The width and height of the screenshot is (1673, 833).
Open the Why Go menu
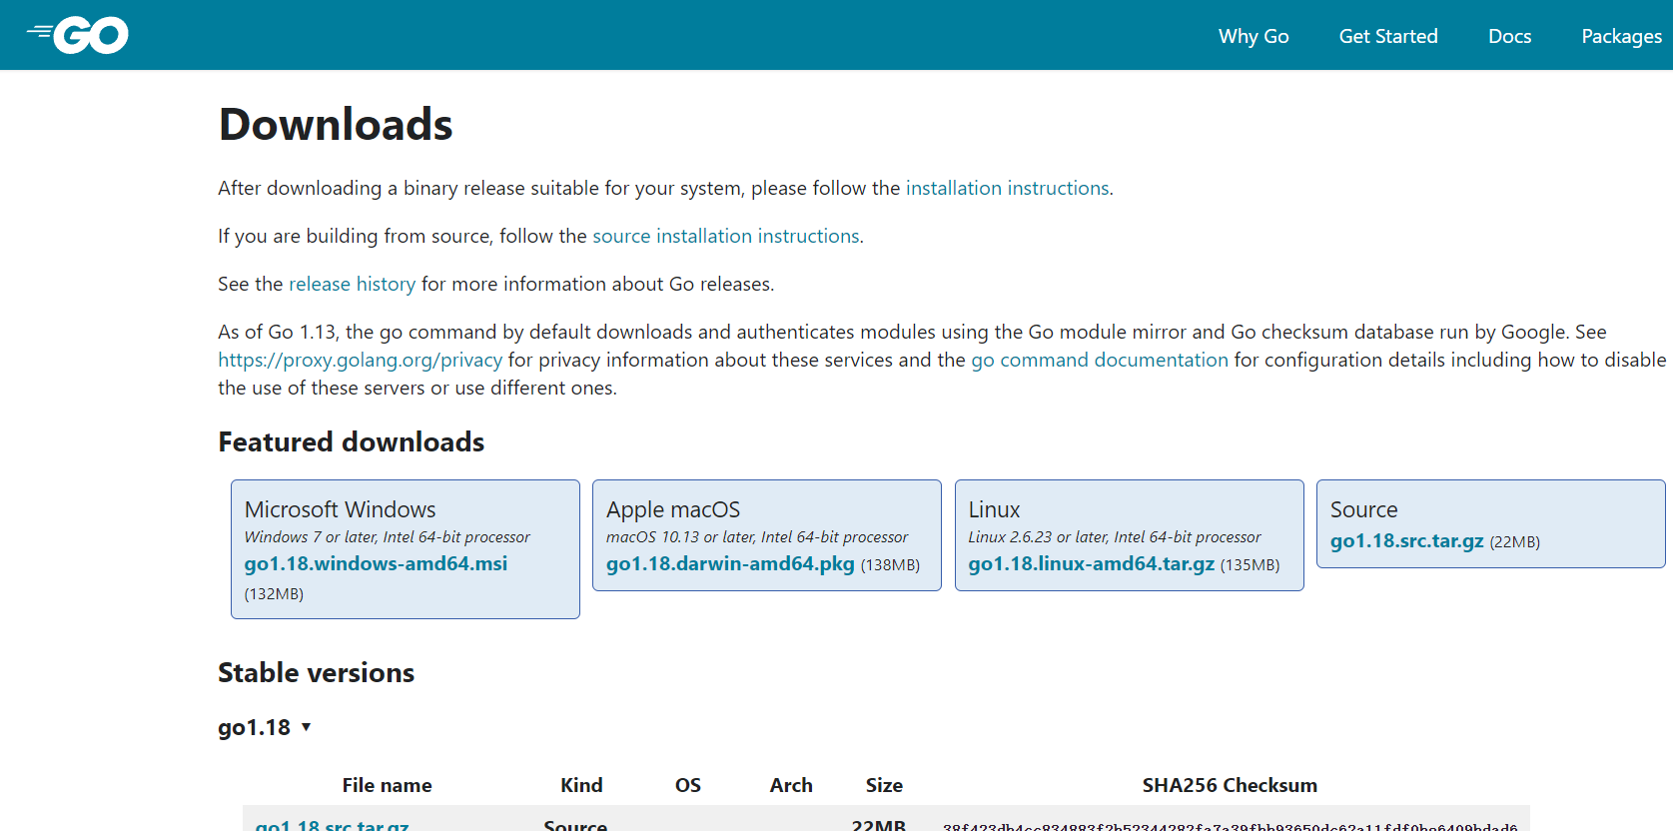tap(1254, 36)
